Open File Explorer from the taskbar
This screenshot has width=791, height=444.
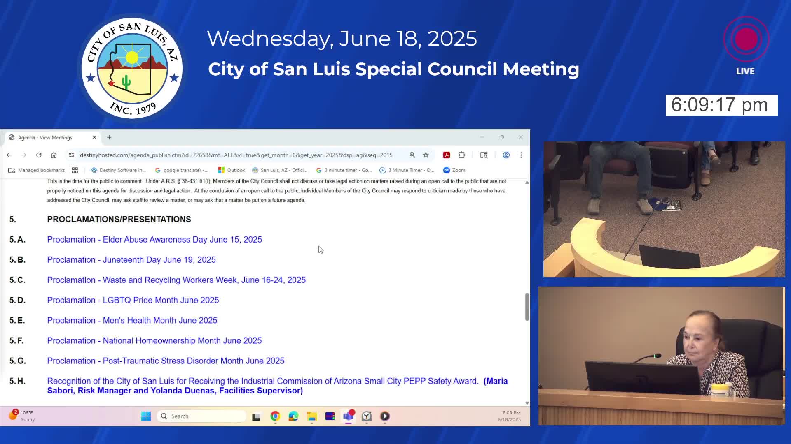point(312,416)
